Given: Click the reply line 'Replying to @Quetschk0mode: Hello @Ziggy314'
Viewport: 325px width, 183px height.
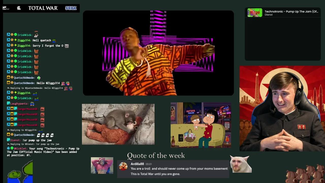Looking at the screenshot, I should click(x=40, y=88).
